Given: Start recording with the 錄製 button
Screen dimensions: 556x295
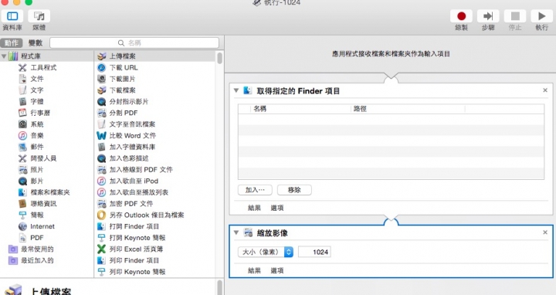Looking at the screenshot, I should (461, 16).
